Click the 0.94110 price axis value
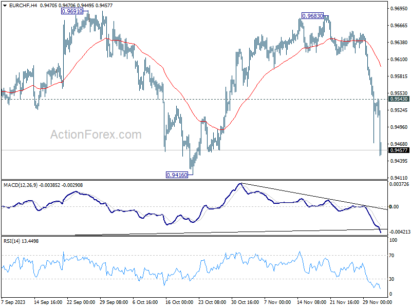The image size is (411, 308). (399, 178)
